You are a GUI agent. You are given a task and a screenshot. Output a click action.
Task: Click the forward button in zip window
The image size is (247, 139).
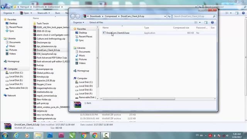pyautogui.click(x=78, y=16)
